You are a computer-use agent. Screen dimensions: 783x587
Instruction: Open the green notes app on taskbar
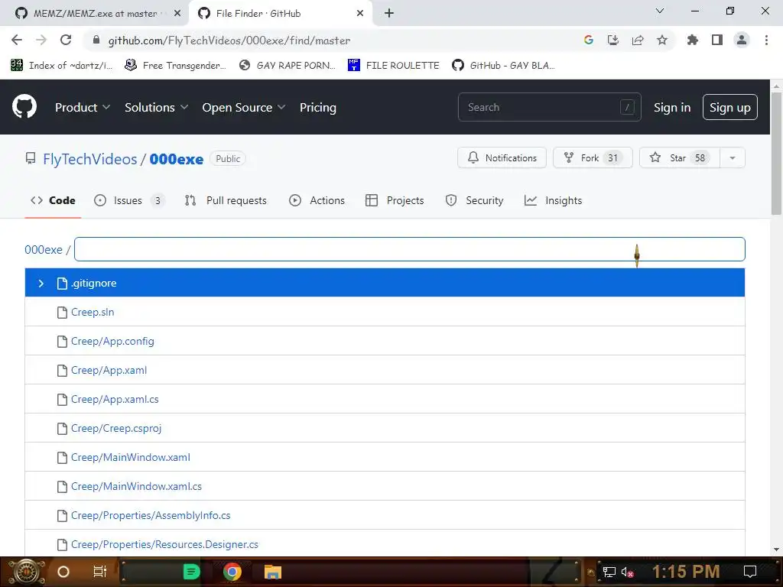pyautogui.click(x=191, y=572)
